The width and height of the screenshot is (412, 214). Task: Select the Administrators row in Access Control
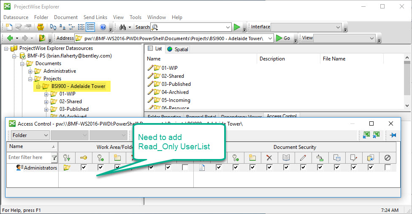37,167
